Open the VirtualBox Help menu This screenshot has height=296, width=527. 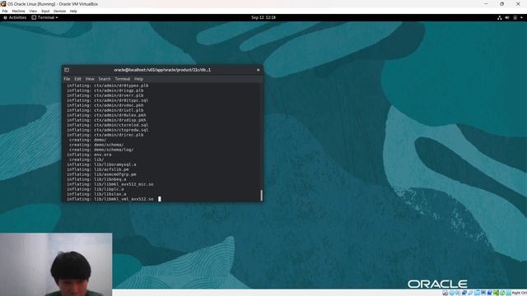pyautogui.click(x=73, y=11)
